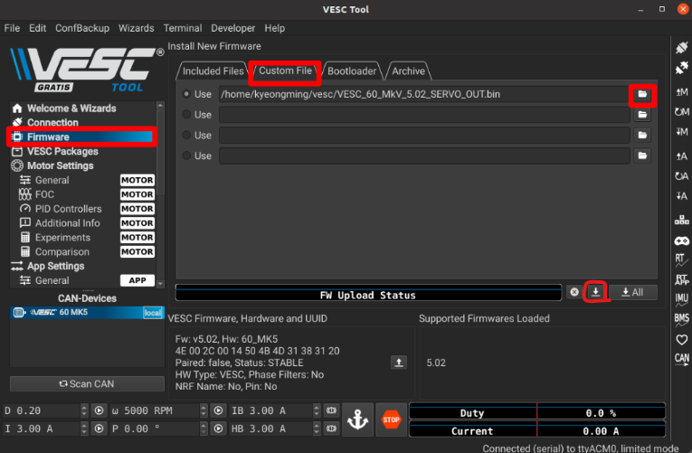The width and height of the screenshot is (692, 453).
Task: Upload firmware with the download-arrow button
Action: (596, 292)
